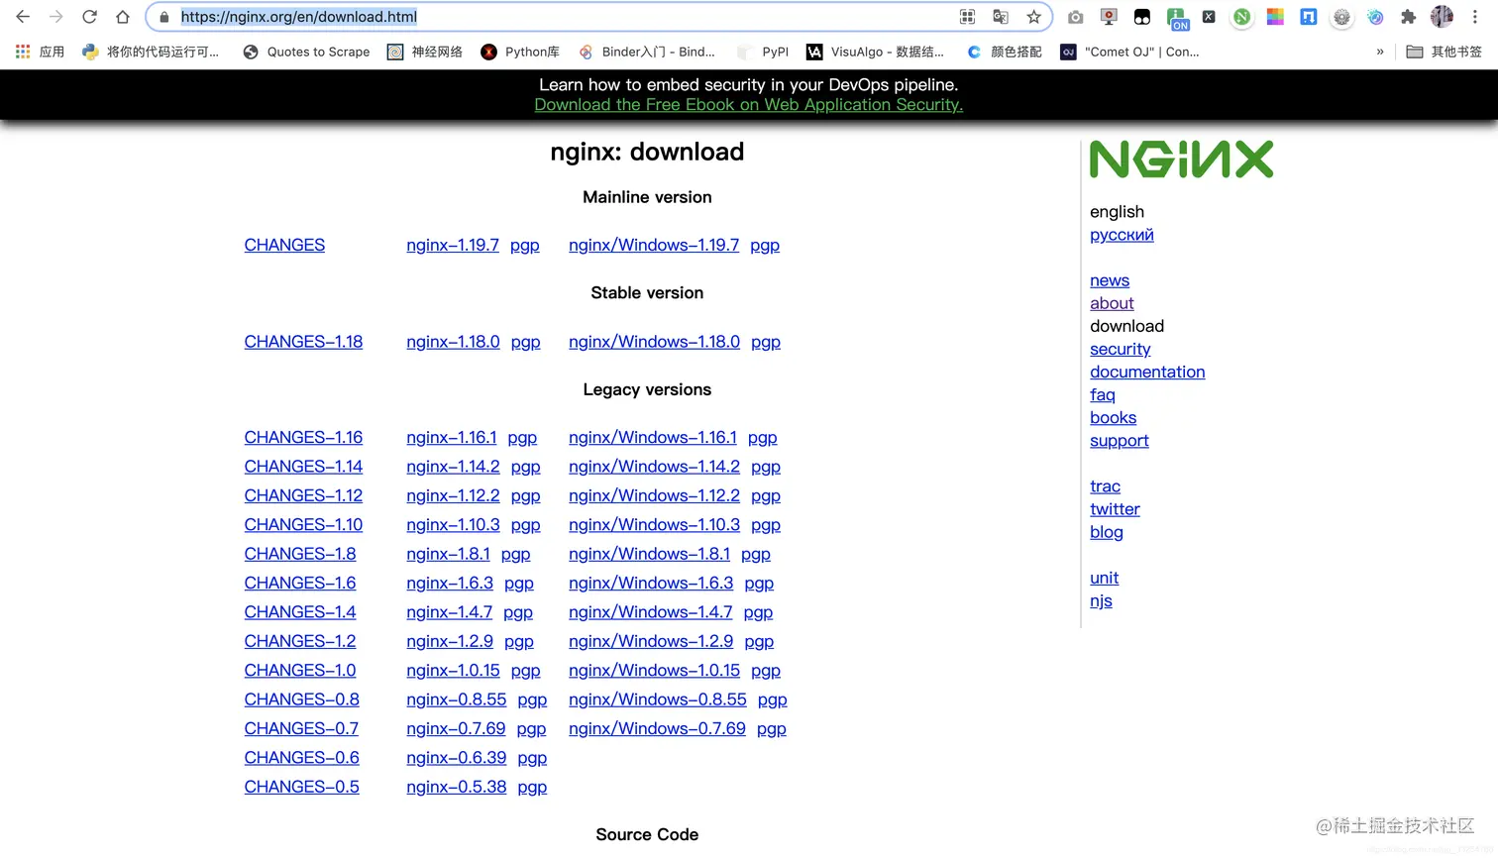
Task: Download nginx-1.16.1 legacy source
Action: [452, 437]
